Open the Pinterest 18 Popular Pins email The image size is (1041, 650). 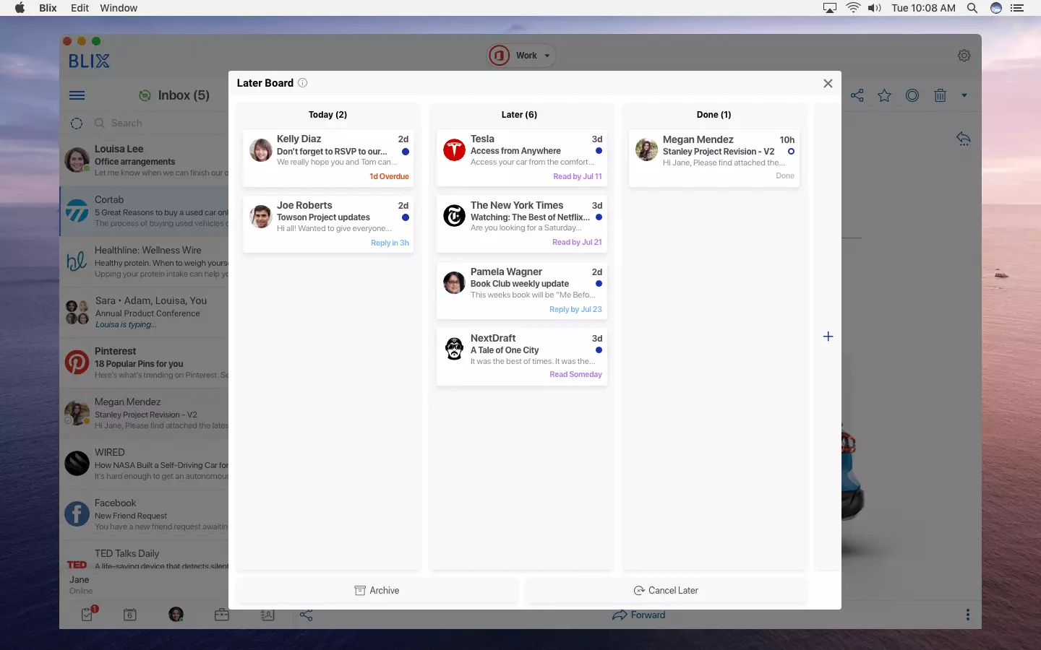coord(145,363)
